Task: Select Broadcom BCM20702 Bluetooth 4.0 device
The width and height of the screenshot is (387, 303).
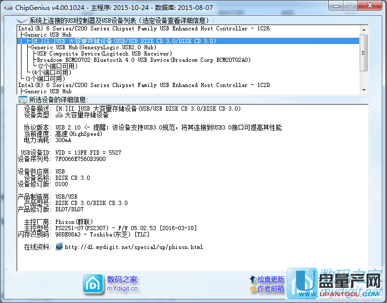Action: [x=143, y=60]
